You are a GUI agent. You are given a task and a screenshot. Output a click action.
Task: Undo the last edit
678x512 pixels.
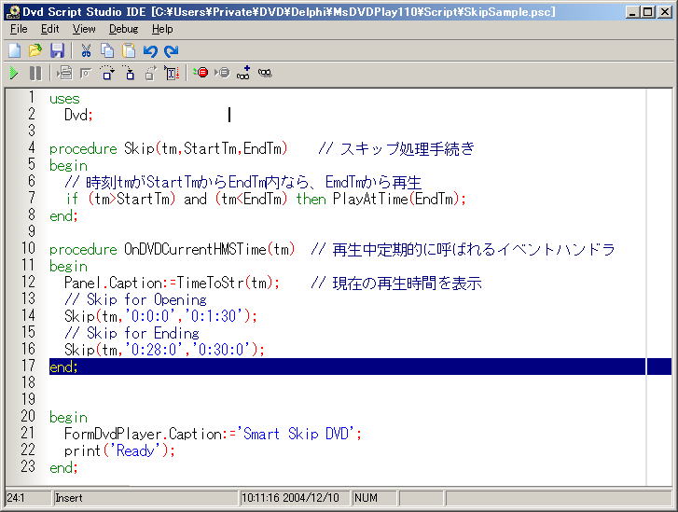coord(150,50)
